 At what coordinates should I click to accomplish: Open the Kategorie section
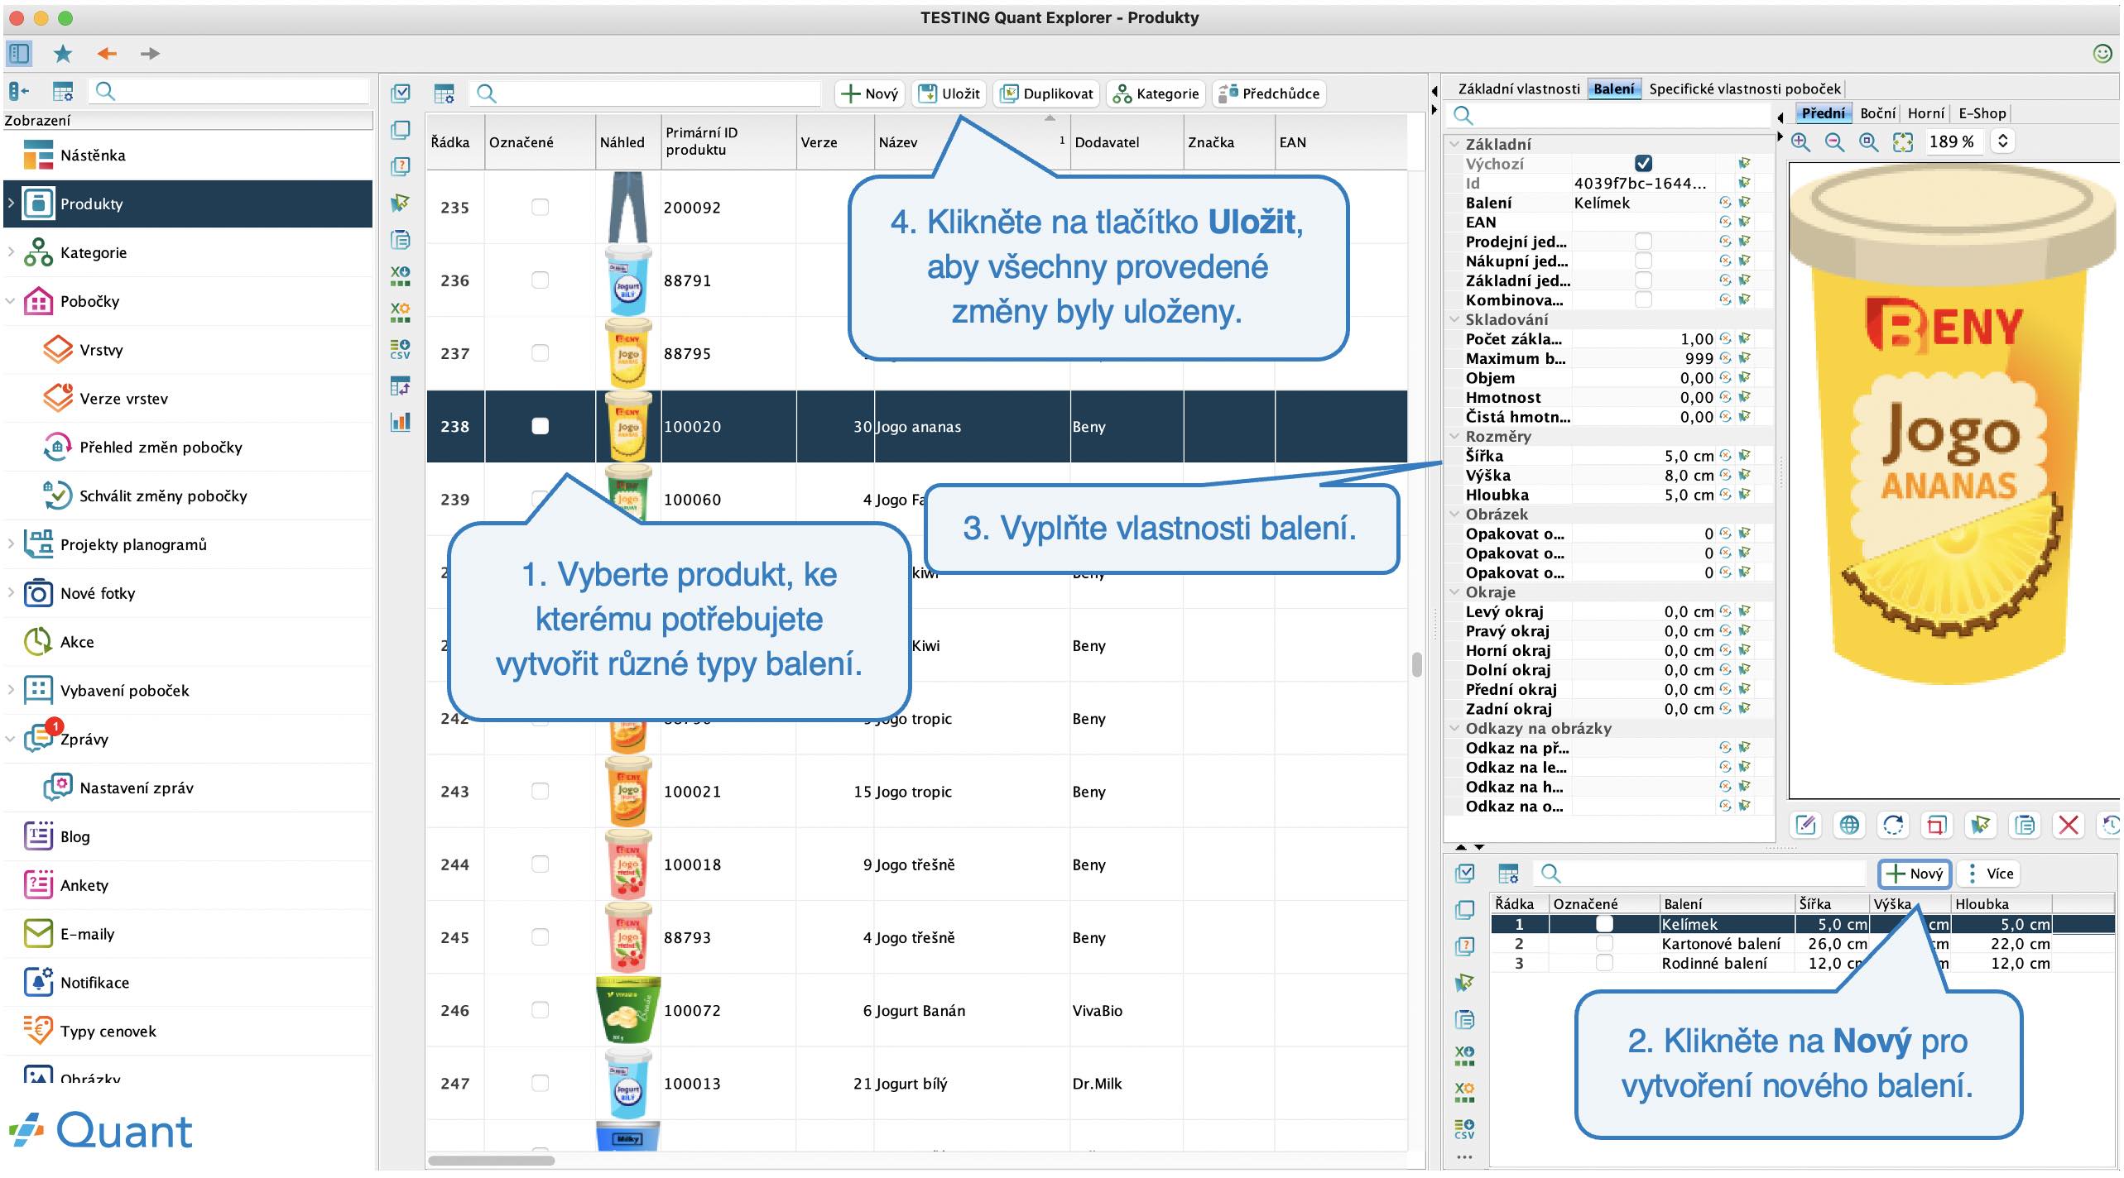[94, 253]
